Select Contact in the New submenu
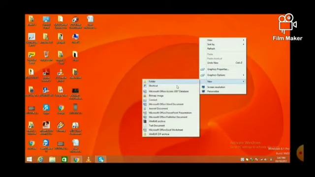 171,100
